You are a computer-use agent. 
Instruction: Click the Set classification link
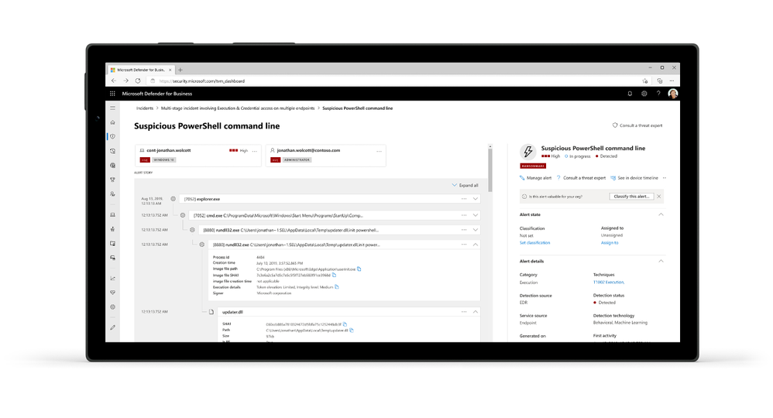[x=534, y=242]
